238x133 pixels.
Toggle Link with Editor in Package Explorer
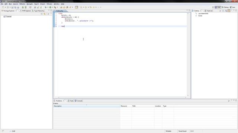[45, 14]
